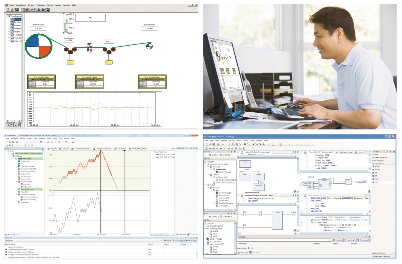Screen dimensions: 402x264
Task: Click the save icon in the robo_test toolbar
Action: point(214,144)
